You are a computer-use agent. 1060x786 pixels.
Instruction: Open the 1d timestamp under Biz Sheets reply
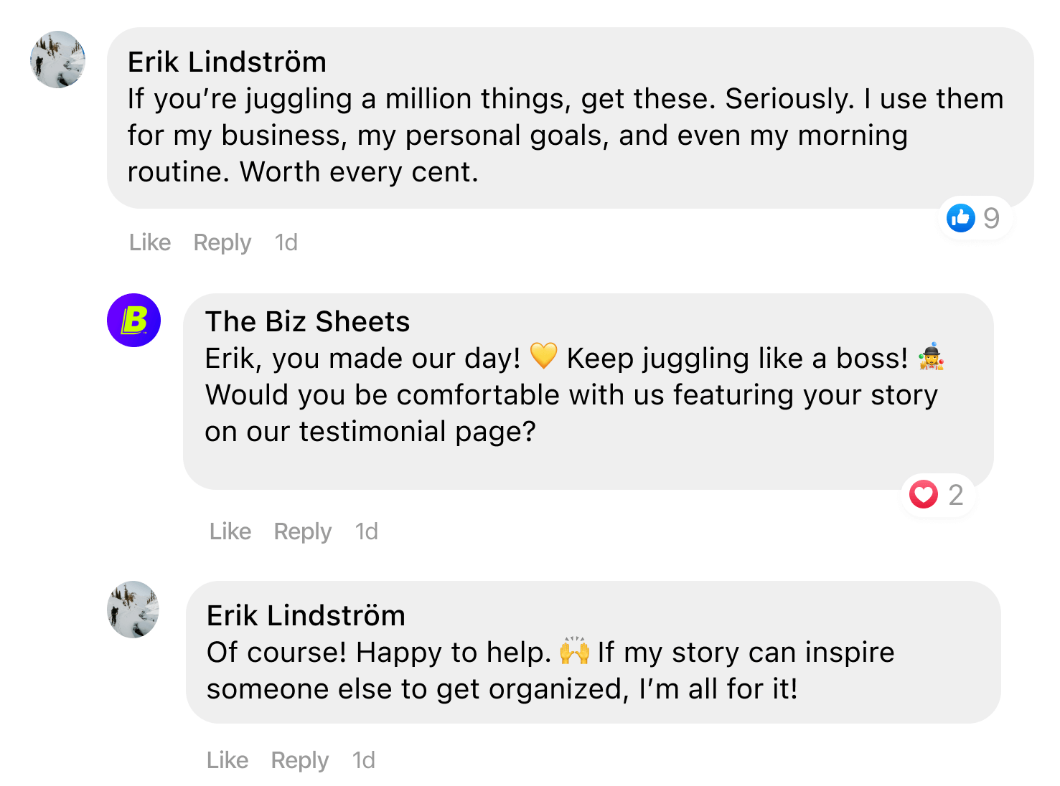tap(367, 531)
